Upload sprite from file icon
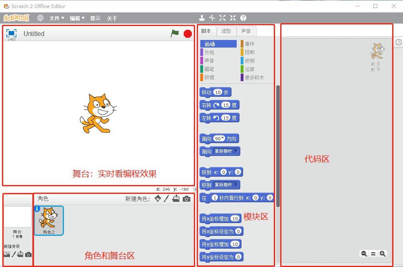The height and width of the screenshot is (267, 403). [176, 198]
